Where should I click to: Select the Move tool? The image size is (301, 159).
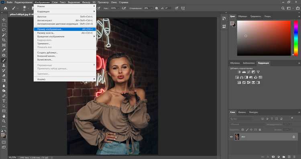[x=4, y=20]
